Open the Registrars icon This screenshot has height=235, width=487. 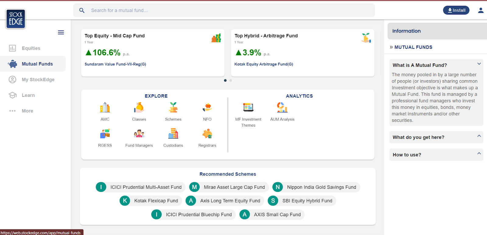click(207, 134)
